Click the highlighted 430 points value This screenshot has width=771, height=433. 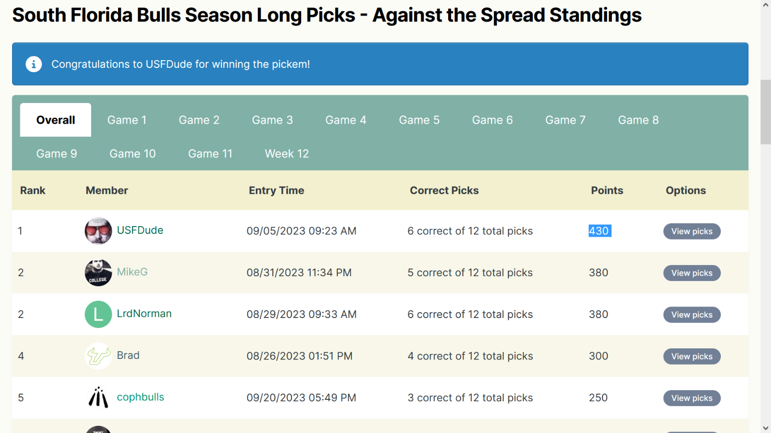click(599, 231)
